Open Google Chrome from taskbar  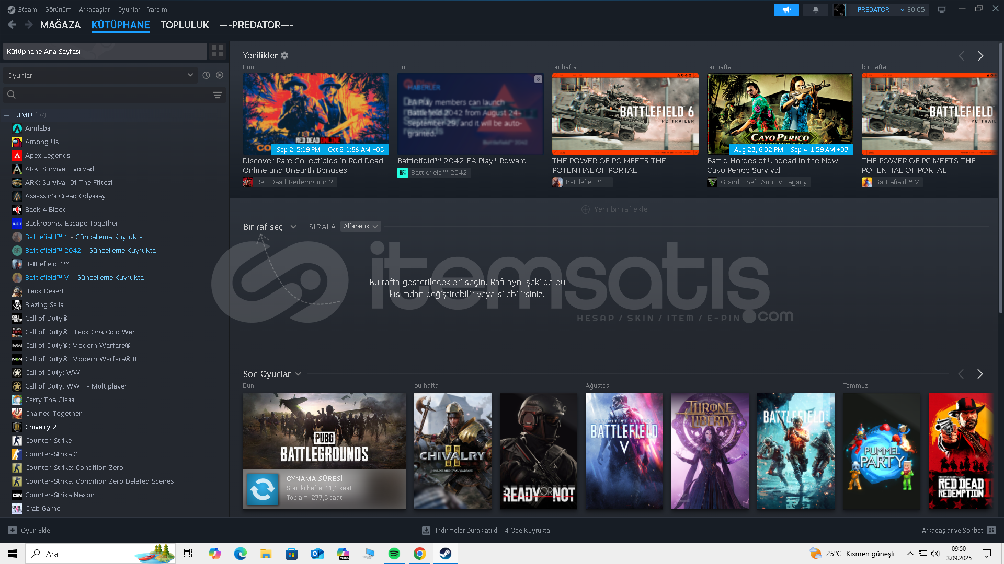tap(420, 554)
